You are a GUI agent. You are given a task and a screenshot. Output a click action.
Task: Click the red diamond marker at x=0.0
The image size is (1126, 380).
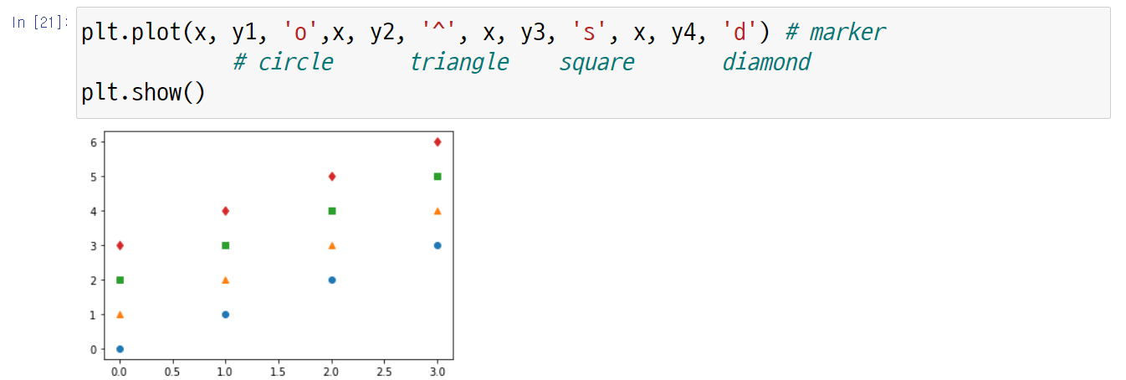[120, 245]
